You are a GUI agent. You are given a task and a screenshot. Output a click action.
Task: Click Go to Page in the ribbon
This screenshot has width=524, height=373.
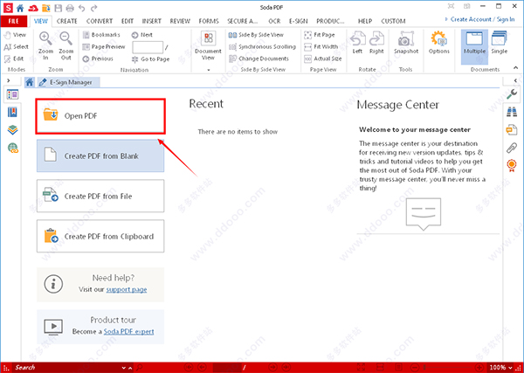pyautogui.click(x=151, y=59)
